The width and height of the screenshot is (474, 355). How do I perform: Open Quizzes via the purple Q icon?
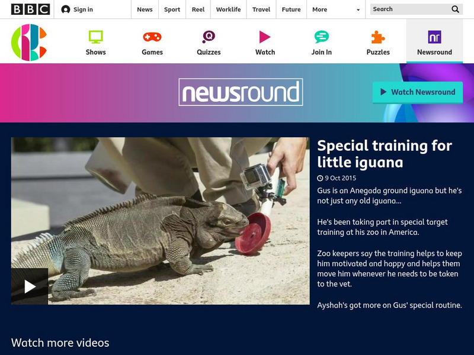coord(209,37)
